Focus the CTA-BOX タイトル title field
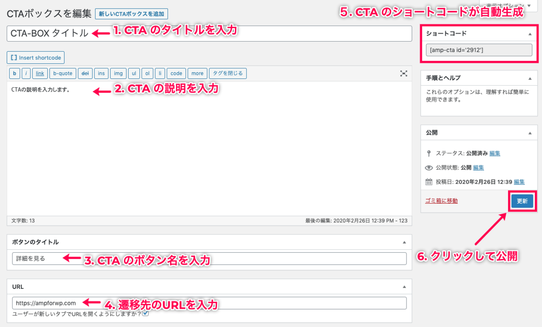The width and height of the screenshot is (542, 327). (x=209, y=34)
